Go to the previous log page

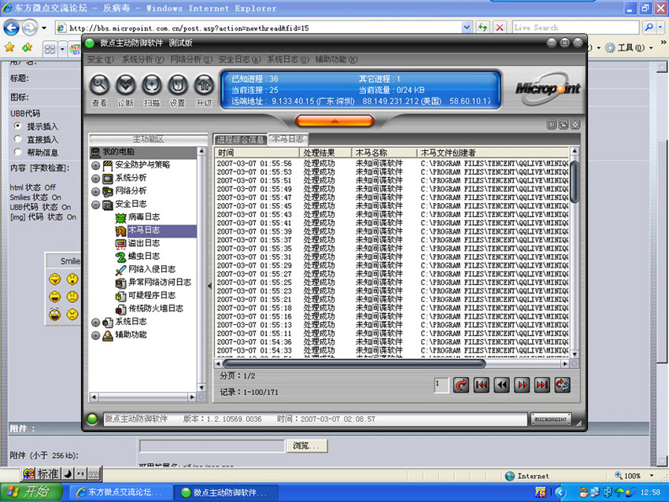tap(502, 385)
